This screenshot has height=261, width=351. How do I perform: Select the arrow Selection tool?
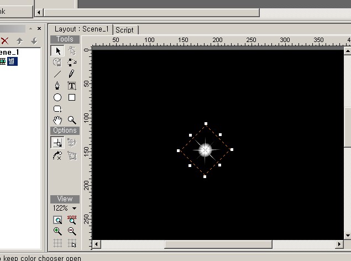(x=57, y=50)
